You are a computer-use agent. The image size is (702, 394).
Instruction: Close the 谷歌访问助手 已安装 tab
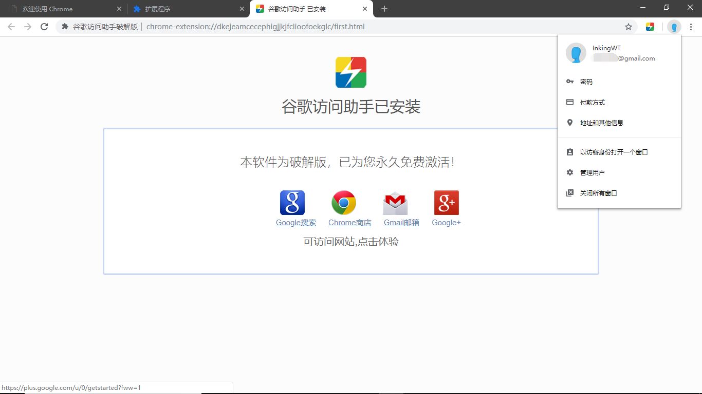[x=365, y=9]
